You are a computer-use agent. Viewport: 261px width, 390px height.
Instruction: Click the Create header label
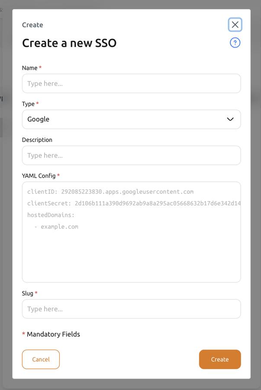(x=32, y=25)
